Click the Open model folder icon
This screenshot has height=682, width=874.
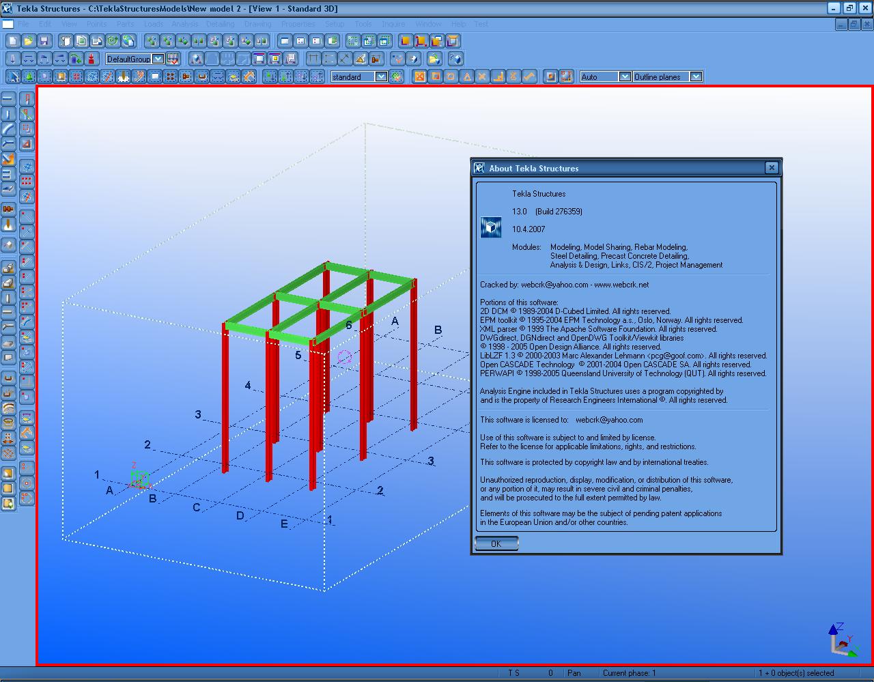[28, 41]
